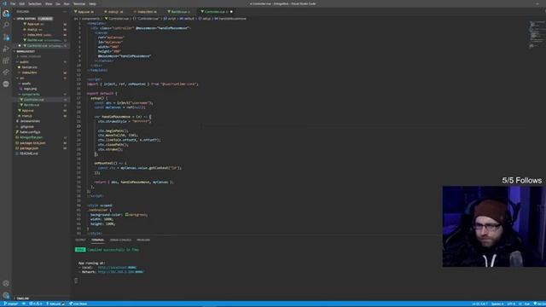
Task: Switch to the TERMINAL panel tab
Action: click(97, 240)
